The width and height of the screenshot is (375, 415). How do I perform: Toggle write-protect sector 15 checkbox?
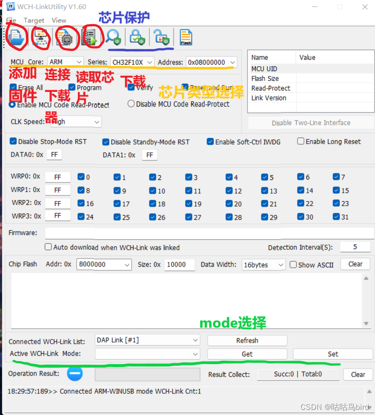click(336, 190)
